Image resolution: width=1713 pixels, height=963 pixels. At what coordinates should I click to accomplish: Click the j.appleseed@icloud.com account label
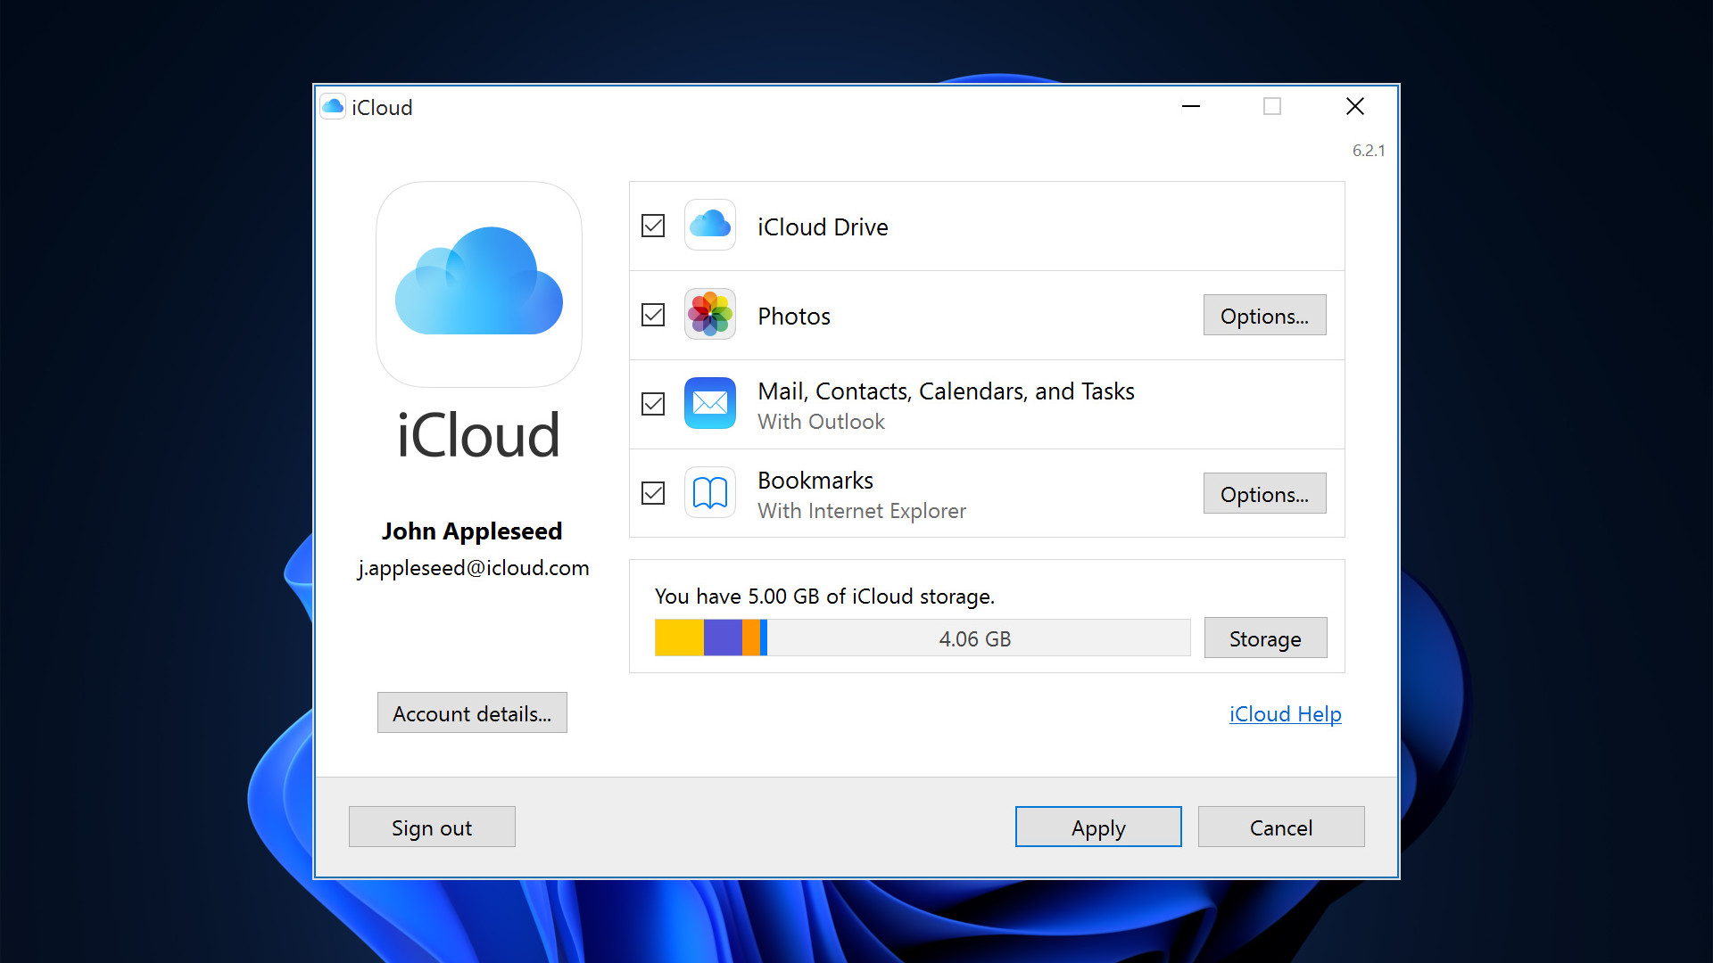[472, 567]
